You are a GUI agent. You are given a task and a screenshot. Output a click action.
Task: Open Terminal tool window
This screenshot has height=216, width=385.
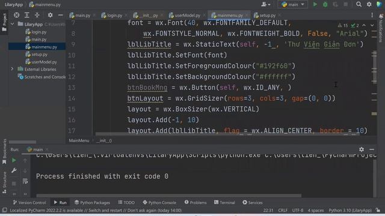click(x=224, y=202)
